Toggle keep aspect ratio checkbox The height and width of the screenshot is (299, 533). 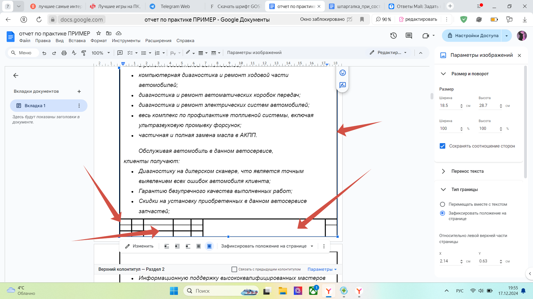coord(443,146)
